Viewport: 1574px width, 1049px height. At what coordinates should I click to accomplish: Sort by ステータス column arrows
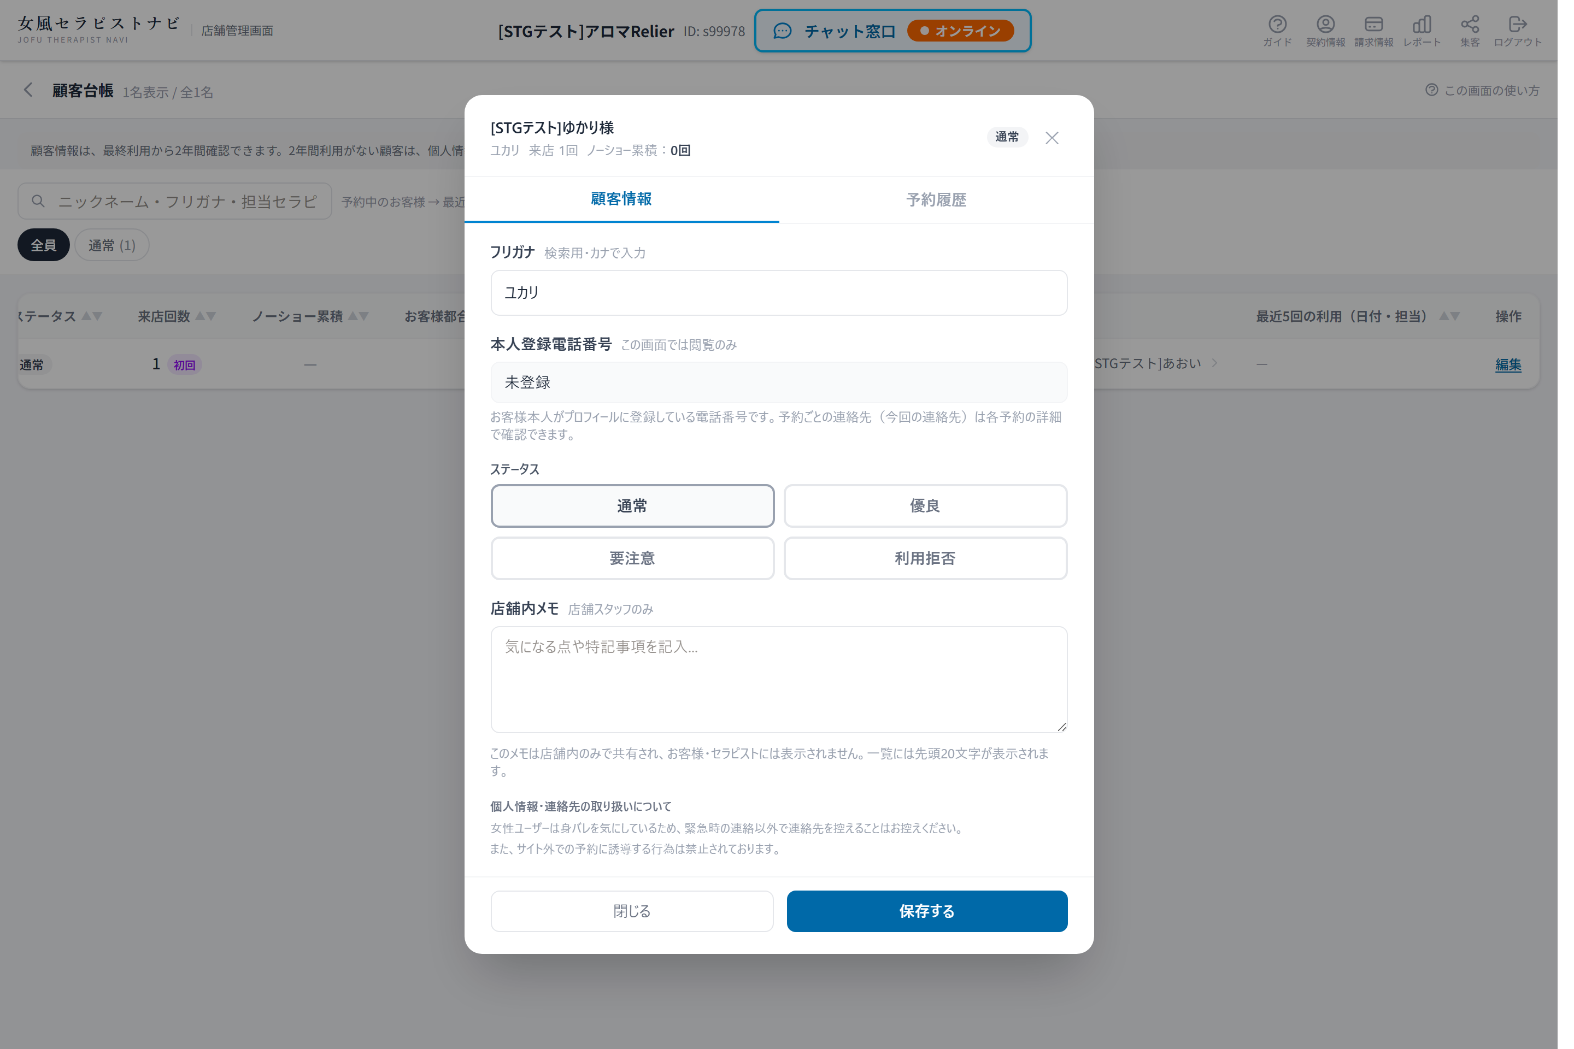92,316
